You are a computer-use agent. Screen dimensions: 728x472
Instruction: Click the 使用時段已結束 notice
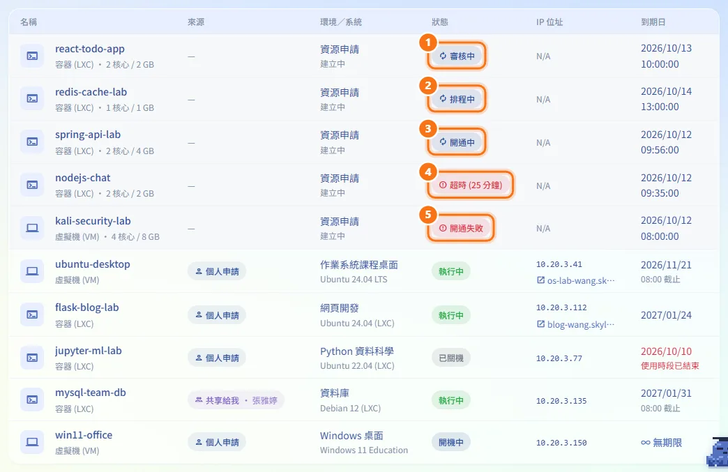tap(670, 366)
